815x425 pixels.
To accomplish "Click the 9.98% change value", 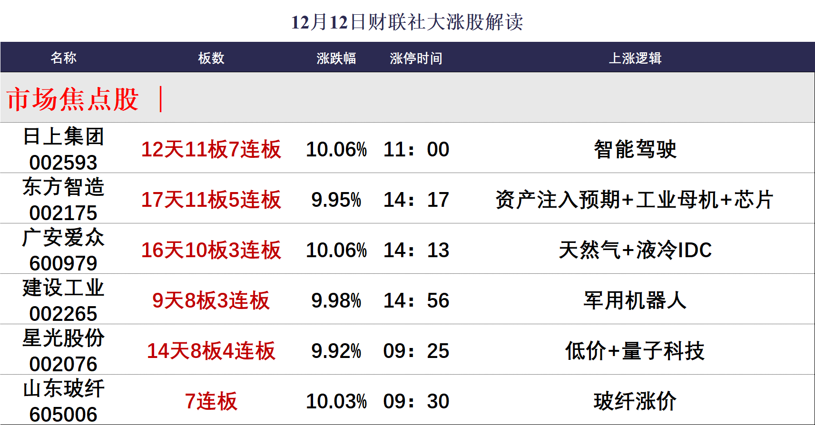I will pyautogui.click(x=336, y=300).
